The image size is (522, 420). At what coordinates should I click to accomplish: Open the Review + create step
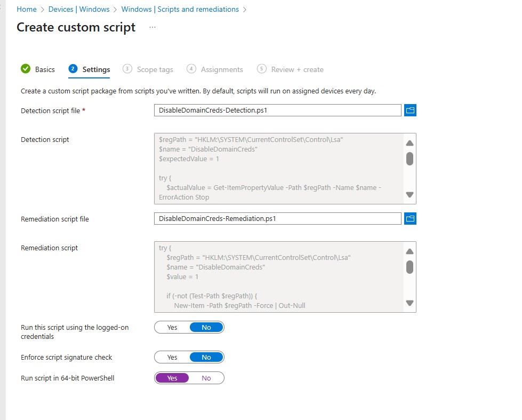[x=297, y=69]
